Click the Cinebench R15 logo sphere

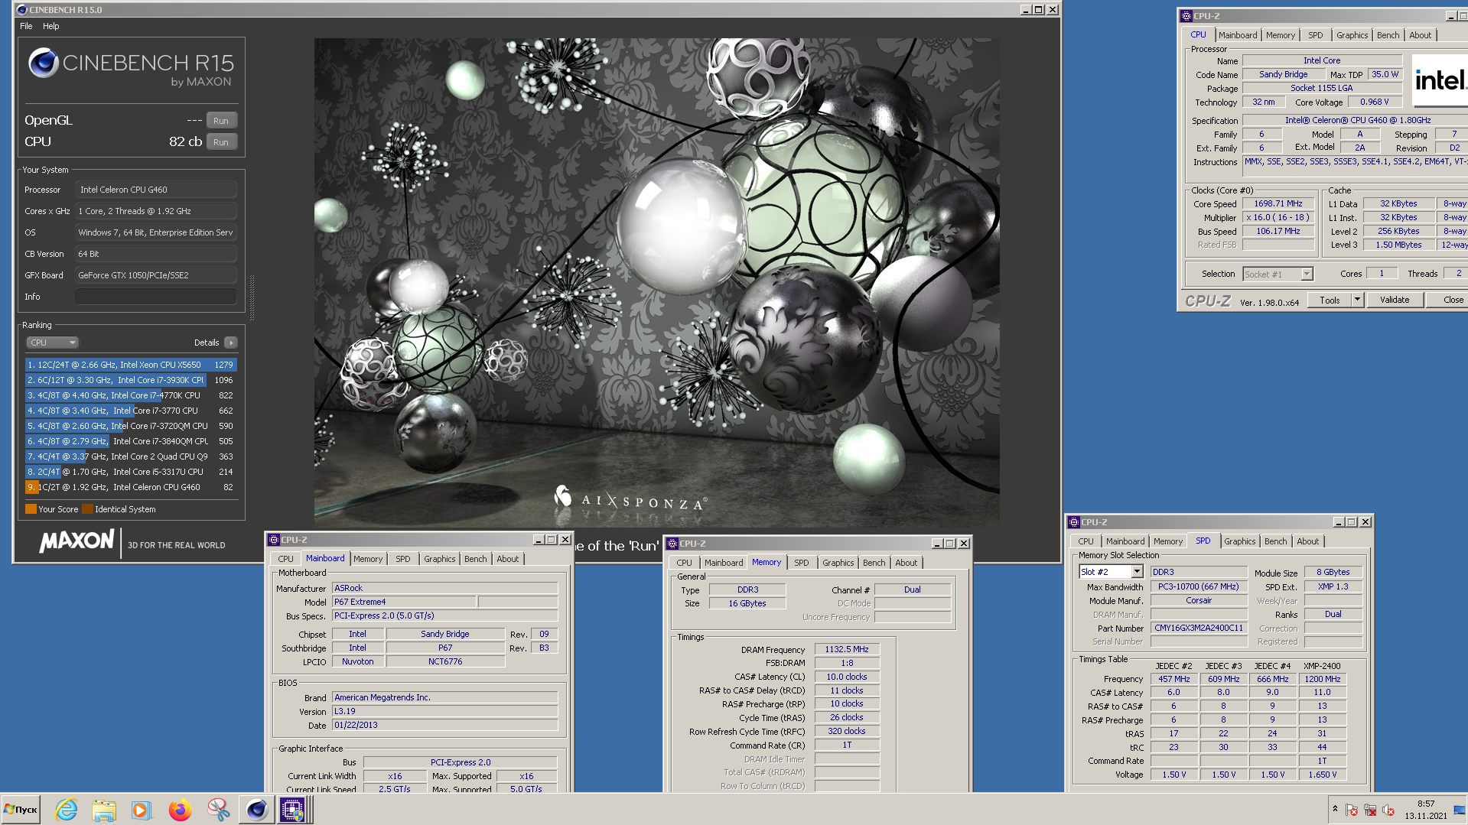[44, 63]
